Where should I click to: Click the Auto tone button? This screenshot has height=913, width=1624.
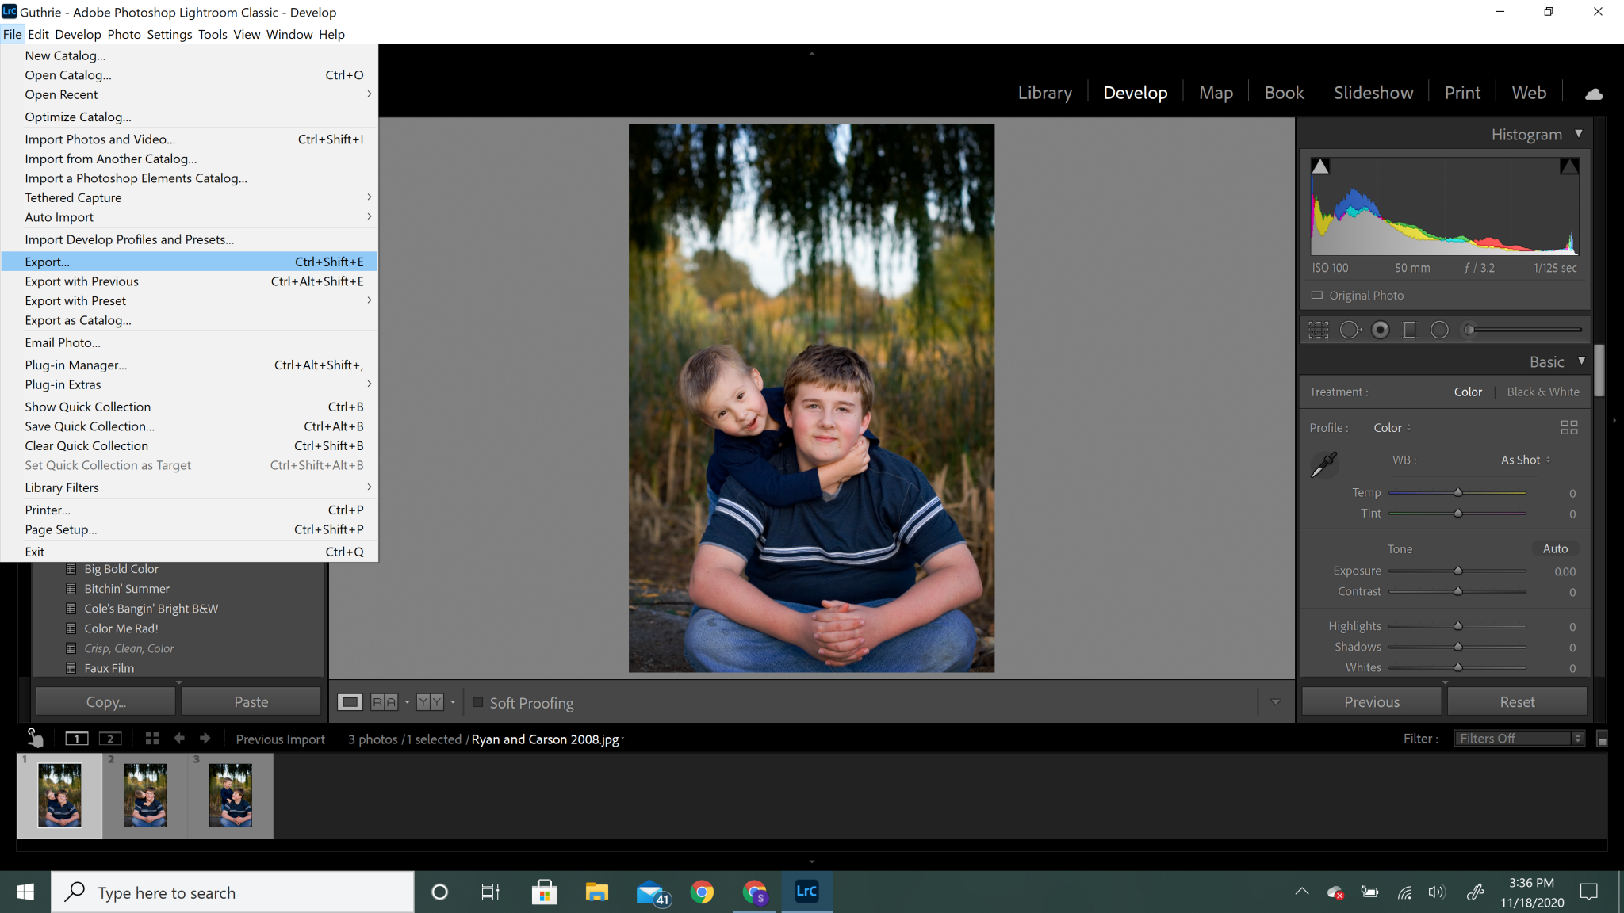1554,548
